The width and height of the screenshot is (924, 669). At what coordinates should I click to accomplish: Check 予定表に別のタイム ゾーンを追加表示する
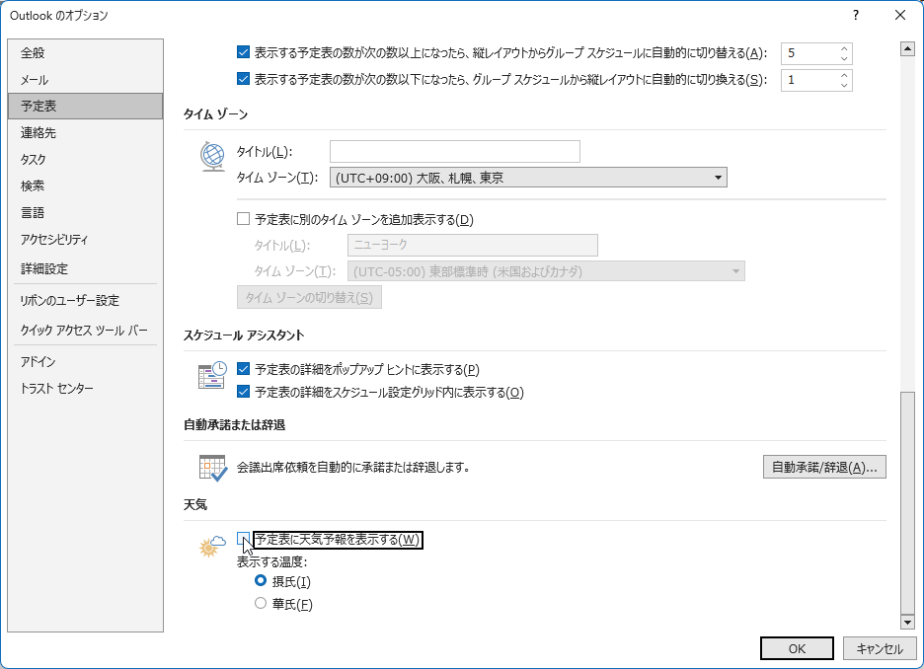(x=244, y=219)
